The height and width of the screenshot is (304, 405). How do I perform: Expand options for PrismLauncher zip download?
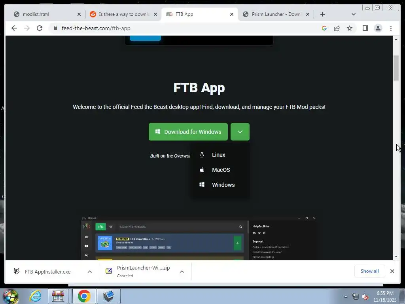click(x=182, y=272)
